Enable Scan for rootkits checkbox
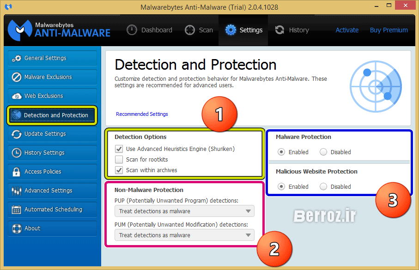 click(119, 159)
